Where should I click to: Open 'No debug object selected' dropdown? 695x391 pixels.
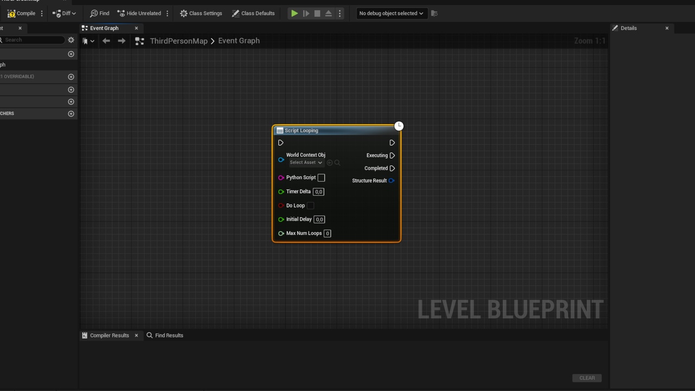click(x=391, y=13)
